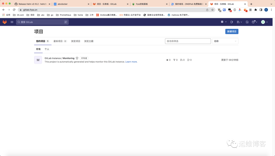Image resolution: width=275 pixels, height=156 pixels.
Task: Switch to the frps控制面板 tab
Action: [x=150, y=4]
